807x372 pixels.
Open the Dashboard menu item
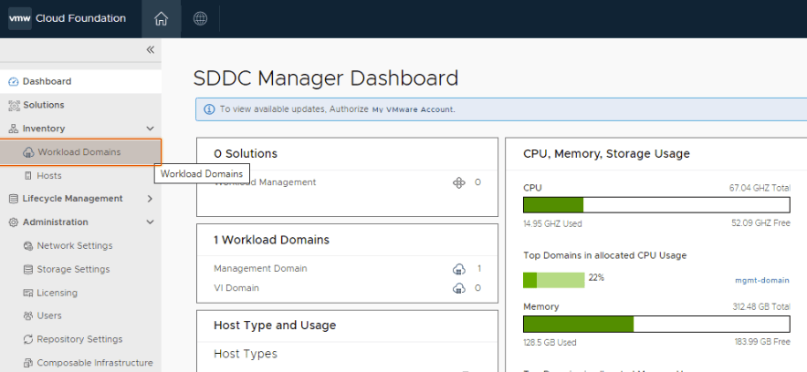point(47,81)
